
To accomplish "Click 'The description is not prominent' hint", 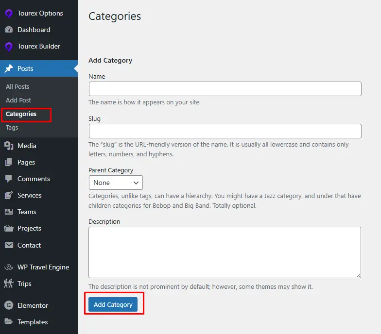I will click(201, 286).
